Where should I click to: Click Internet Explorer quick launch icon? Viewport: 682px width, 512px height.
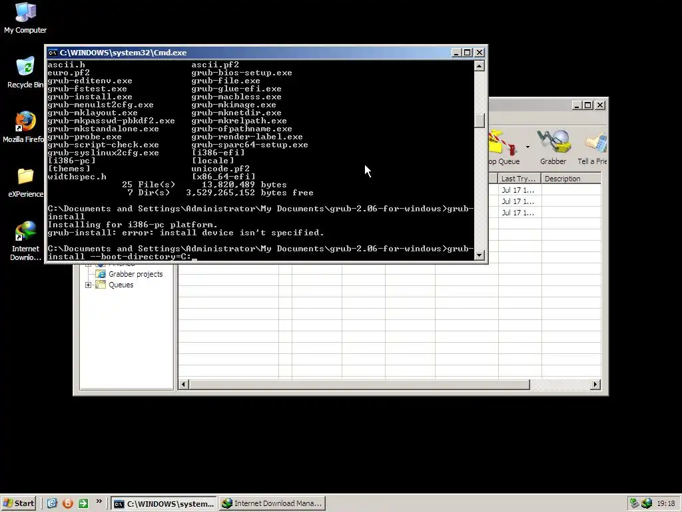click(52, 503)
